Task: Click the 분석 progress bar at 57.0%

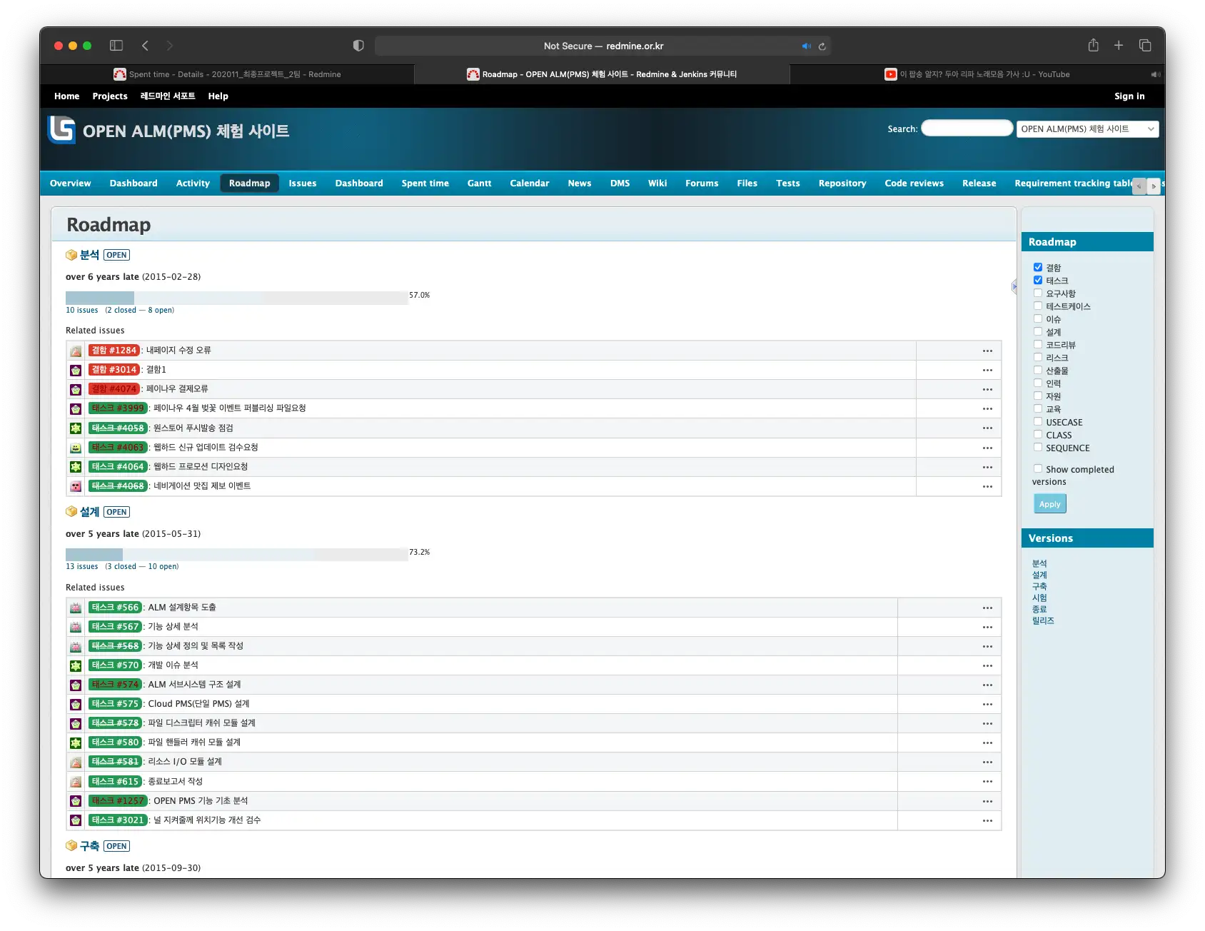Action: point(237,298)
